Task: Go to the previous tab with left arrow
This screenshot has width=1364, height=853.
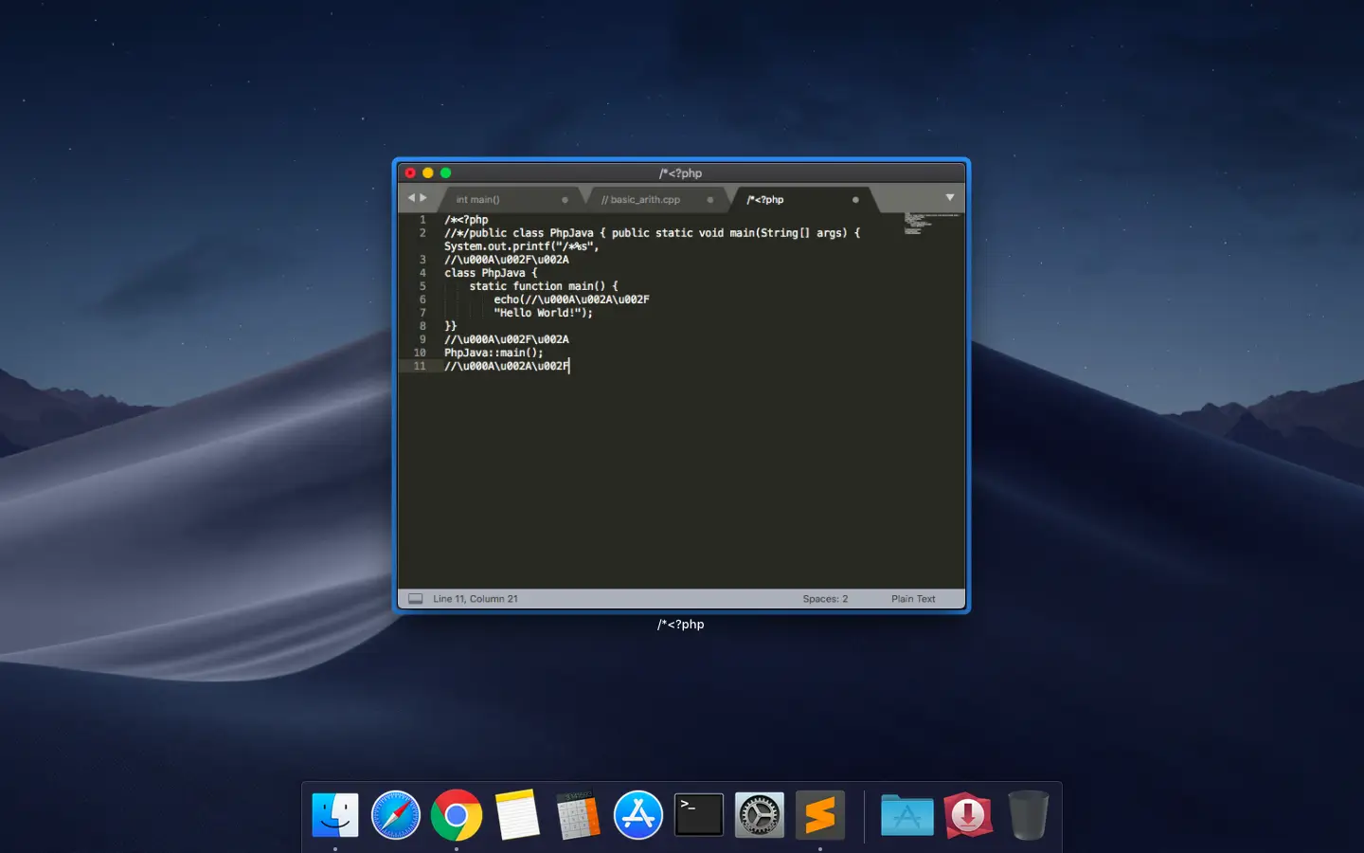Action: click(x=411, y=198)
